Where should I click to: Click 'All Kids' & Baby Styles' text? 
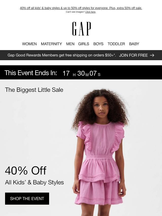pos(34,182)
